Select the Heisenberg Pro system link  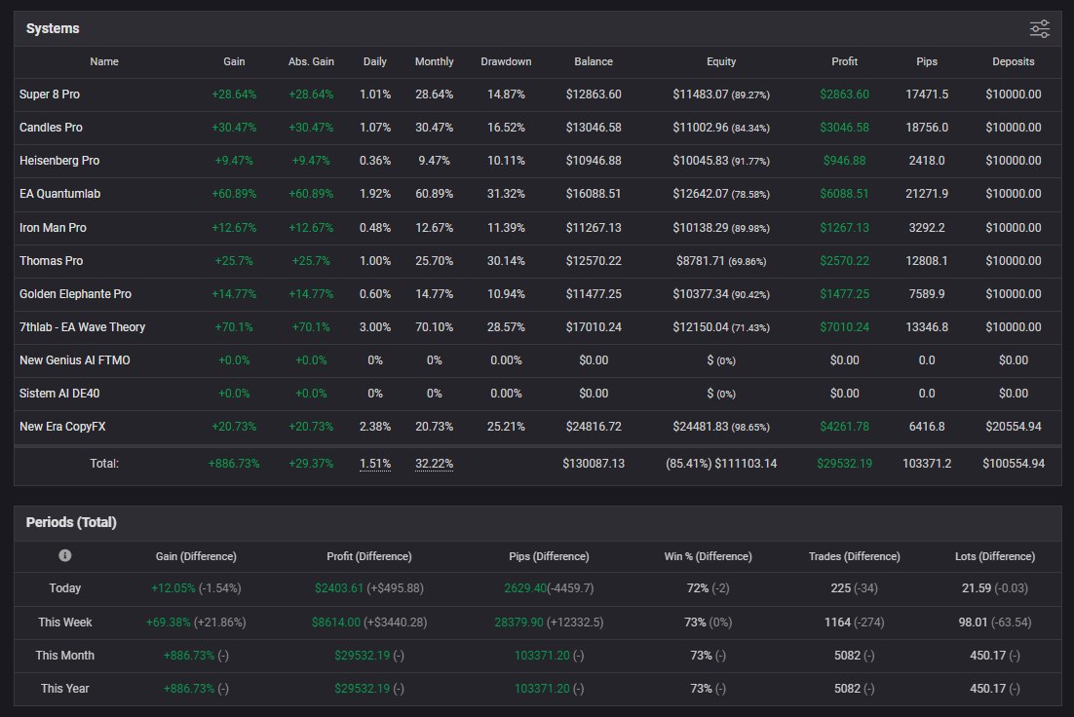(x=59, y=161)
